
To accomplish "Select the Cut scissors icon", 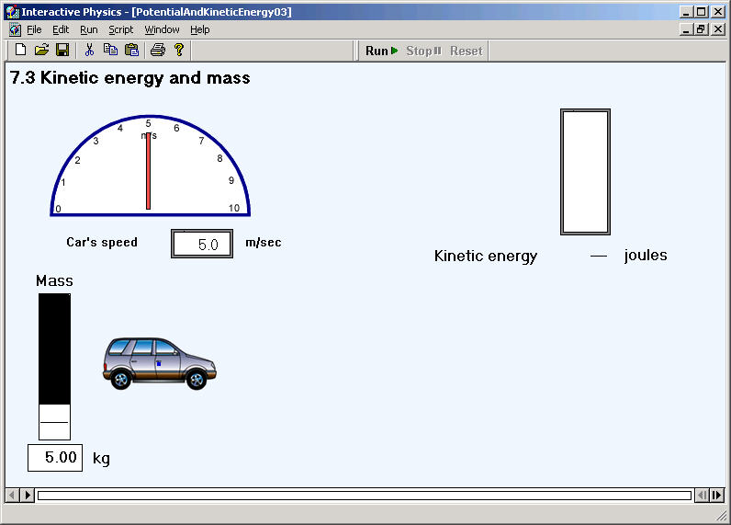I will pyautogui.click(x=89, y=50).
